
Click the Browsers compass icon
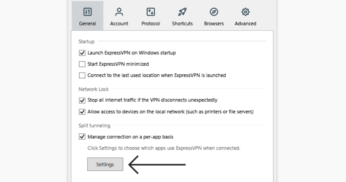[214, 12]
